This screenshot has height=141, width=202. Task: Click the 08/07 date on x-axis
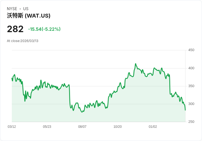point(82,127)
